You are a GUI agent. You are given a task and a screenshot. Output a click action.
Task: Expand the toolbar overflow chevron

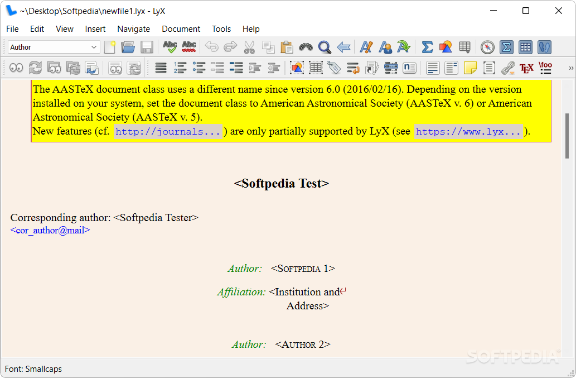[x=571, y=68]
